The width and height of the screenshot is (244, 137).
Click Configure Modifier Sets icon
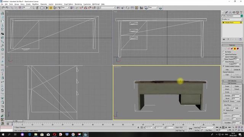click(240, 40)
